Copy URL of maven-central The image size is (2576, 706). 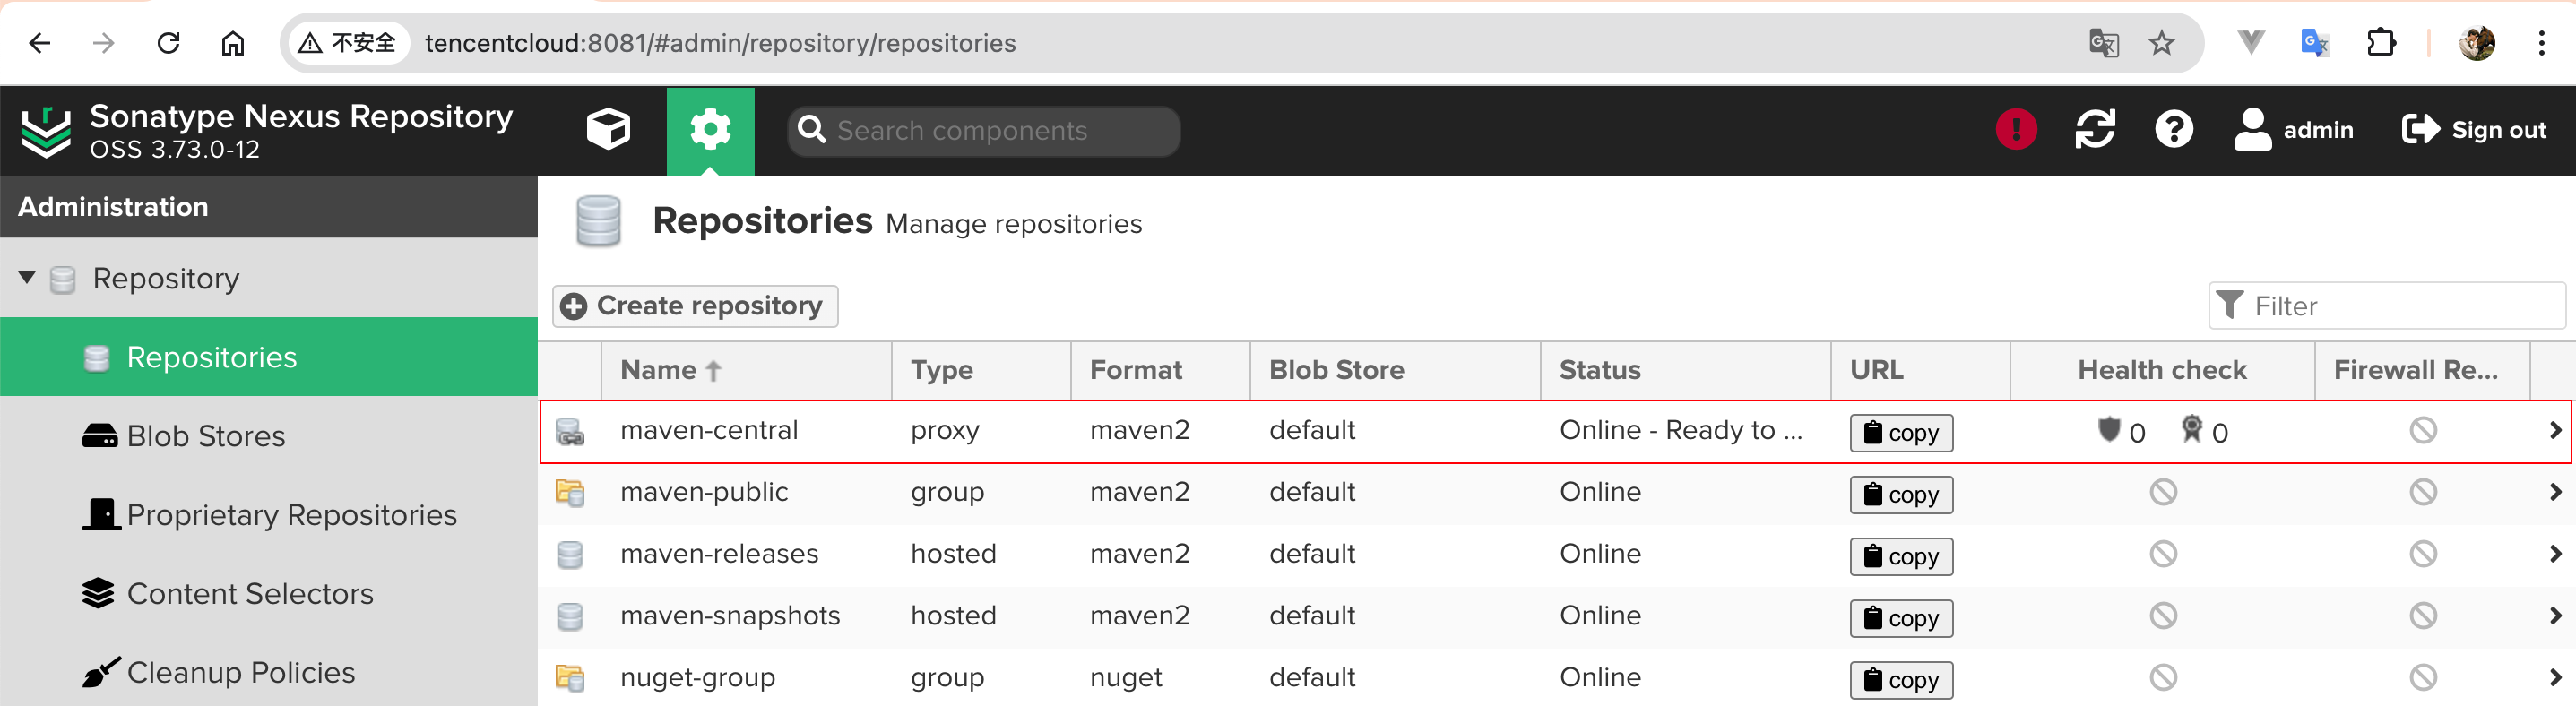point(1901,433)
